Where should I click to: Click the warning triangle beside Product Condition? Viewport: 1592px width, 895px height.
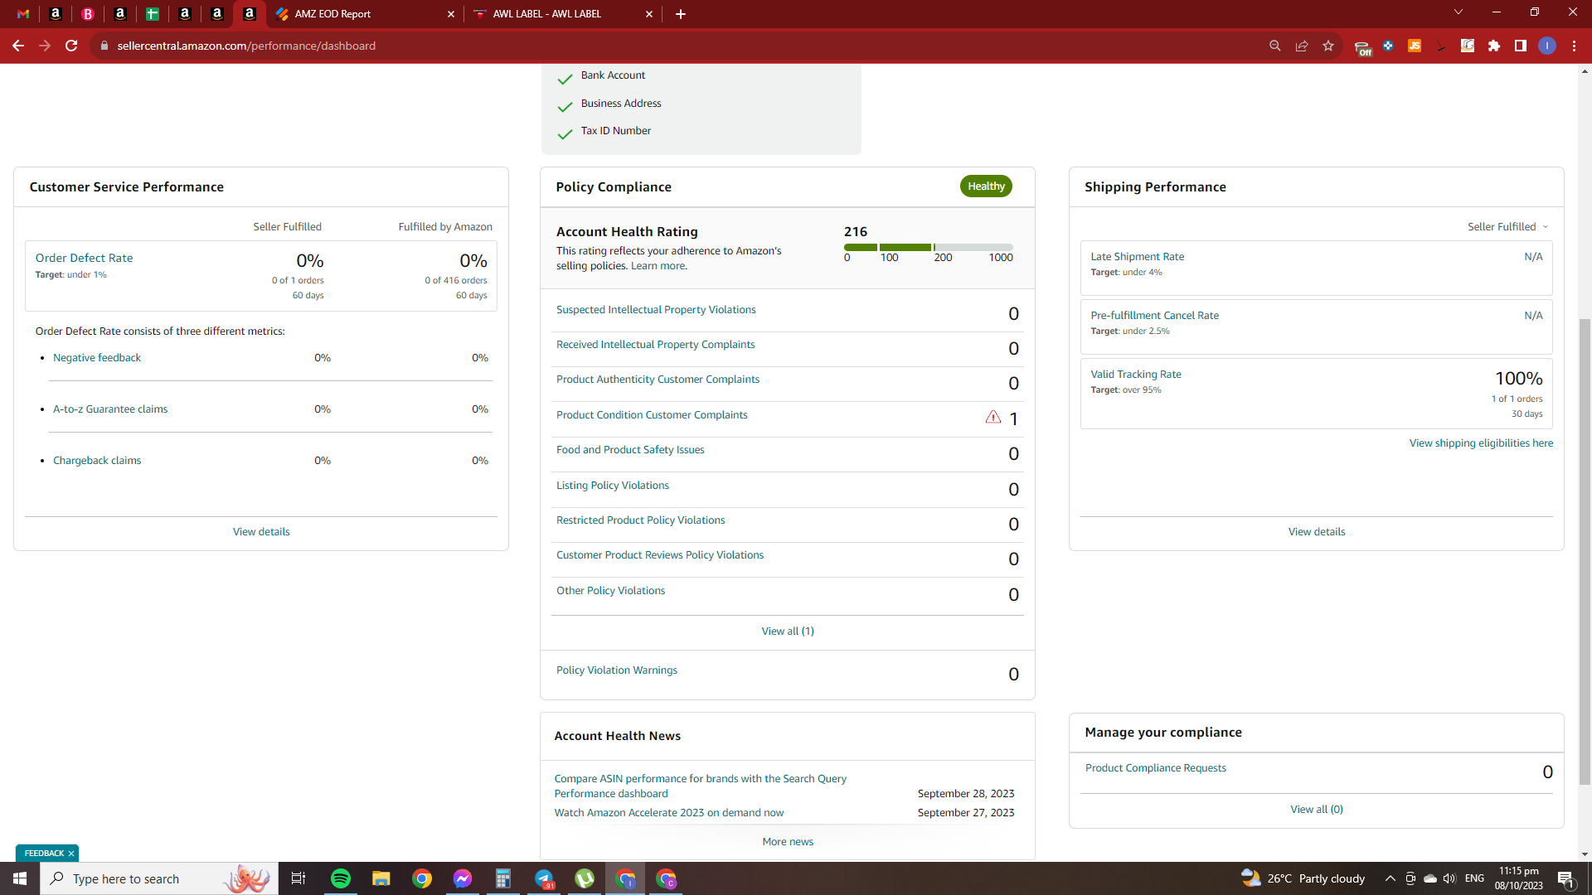click(x=993, y=417)
